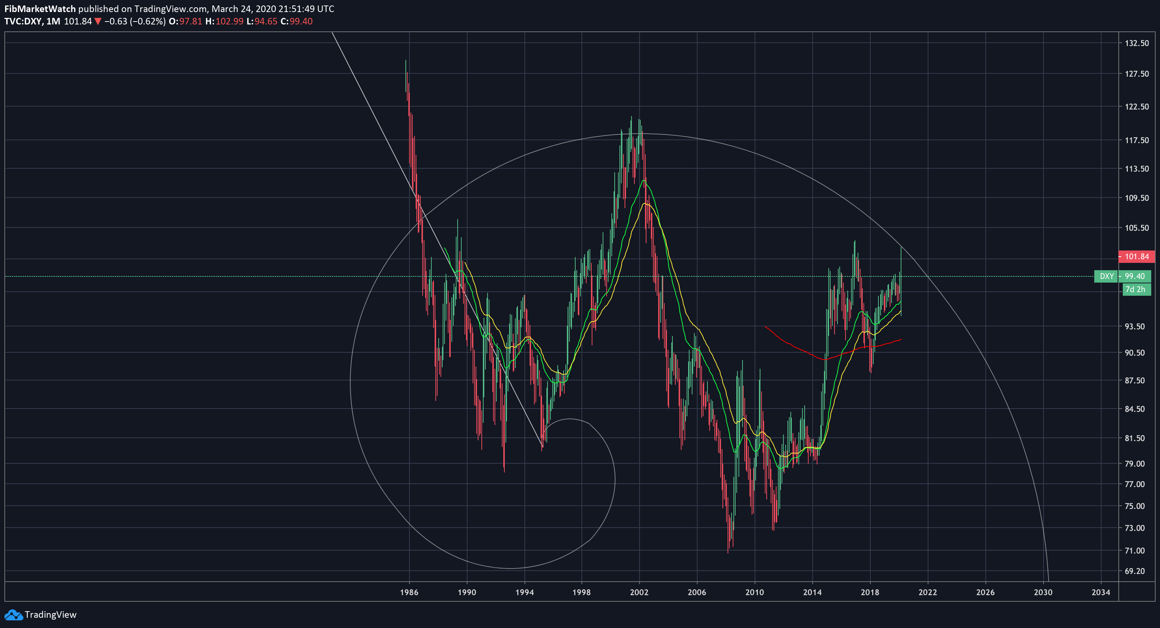1160x628 pixels.
Task: Click the 105.50 price axis label
Action: pyautogui.click(x=1137, y=228)
